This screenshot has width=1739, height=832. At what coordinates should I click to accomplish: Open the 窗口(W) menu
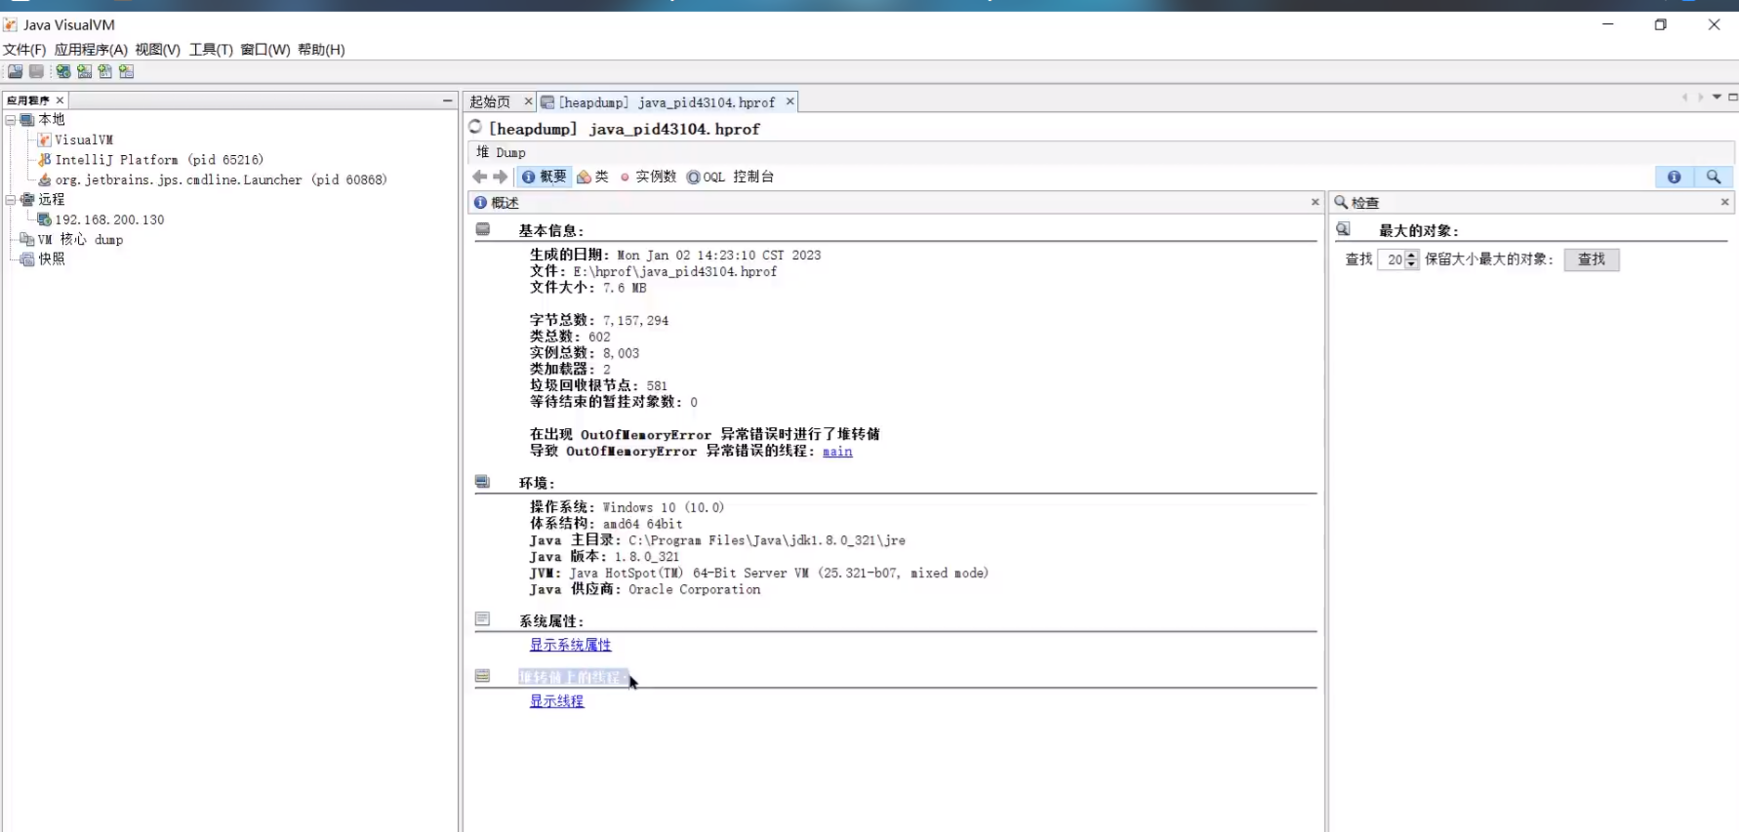(265, 50)
